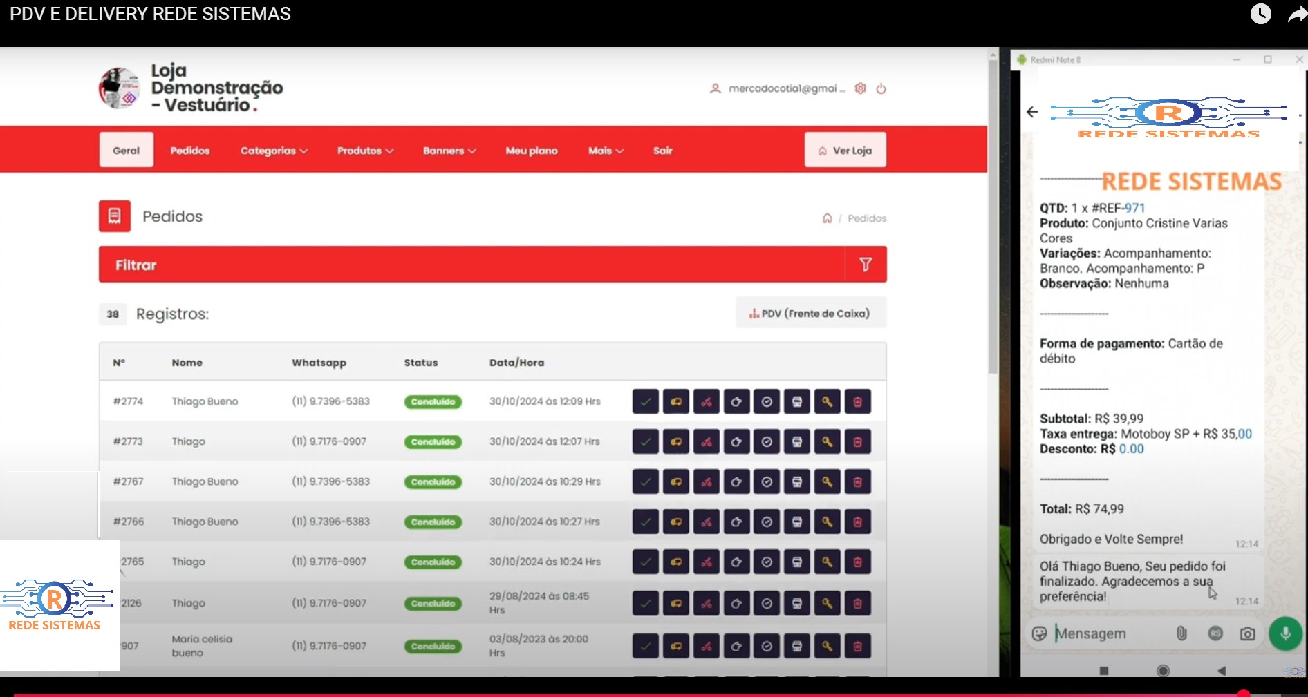Image resolution: width=1308 pixels, height=697 pixels.
Task: Tap the paperclip attach icon in WhatsApp
Action: tap(1181, 633)
